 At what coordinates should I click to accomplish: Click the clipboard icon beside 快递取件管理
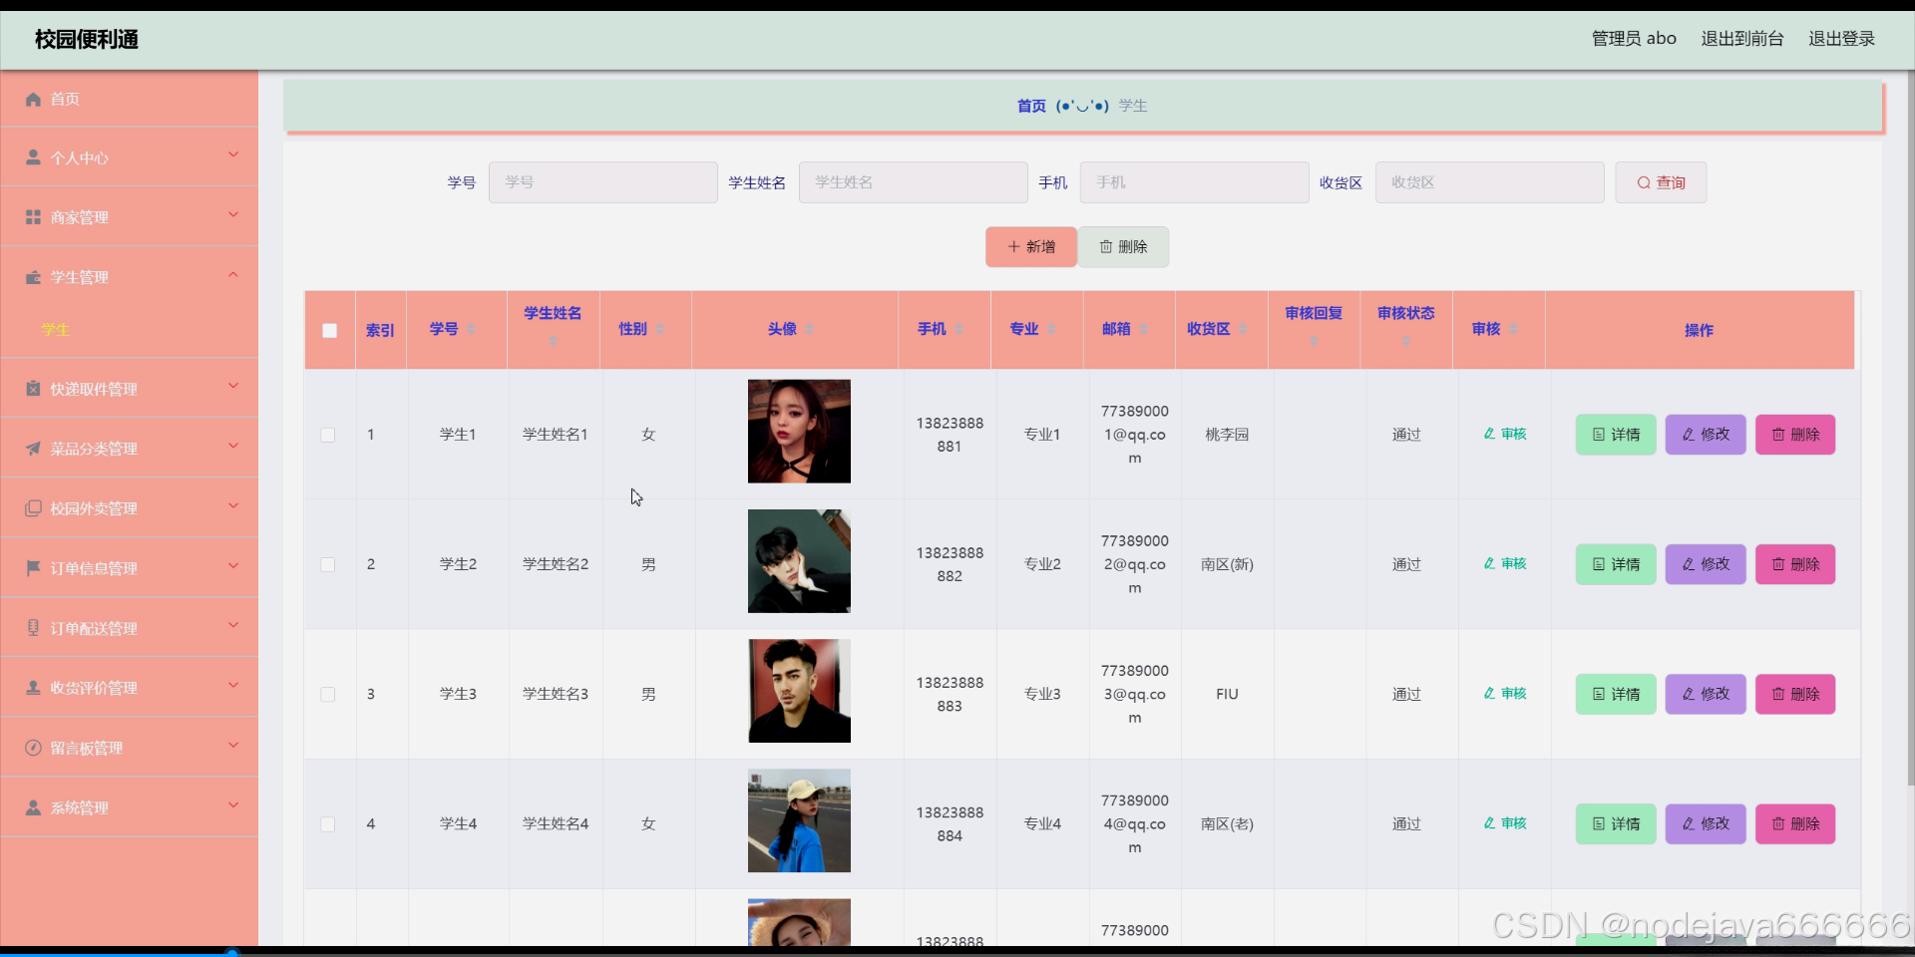(33, 389)
